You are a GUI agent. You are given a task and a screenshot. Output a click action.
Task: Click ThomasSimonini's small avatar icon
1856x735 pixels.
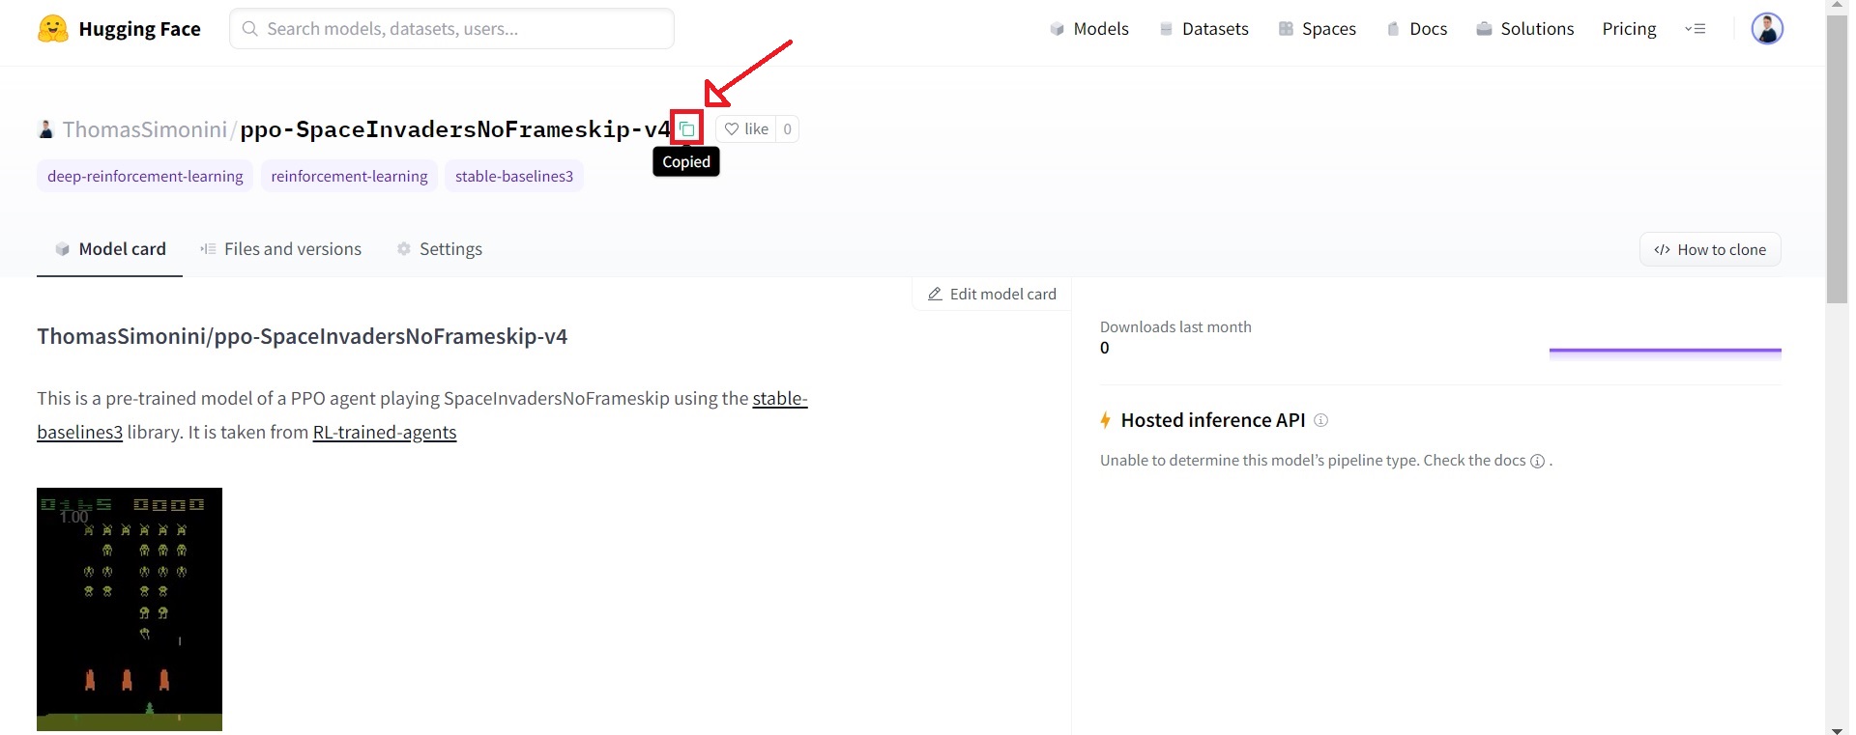(45, 129)
